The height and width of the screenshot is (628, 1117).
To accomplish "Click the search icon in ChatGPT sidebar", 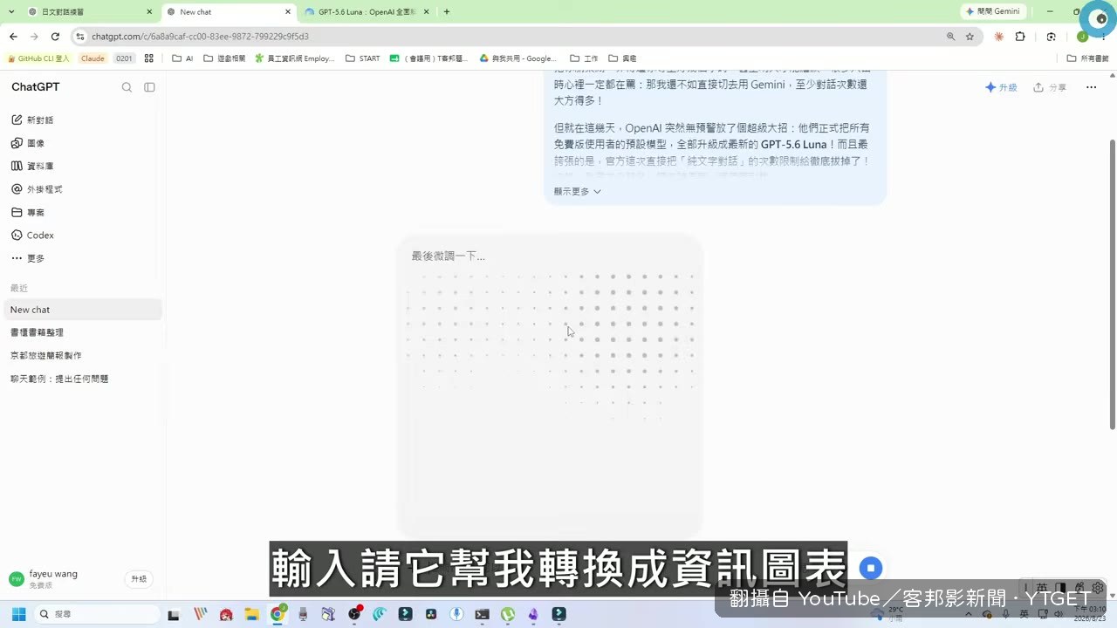I will (x=127, y=87).
